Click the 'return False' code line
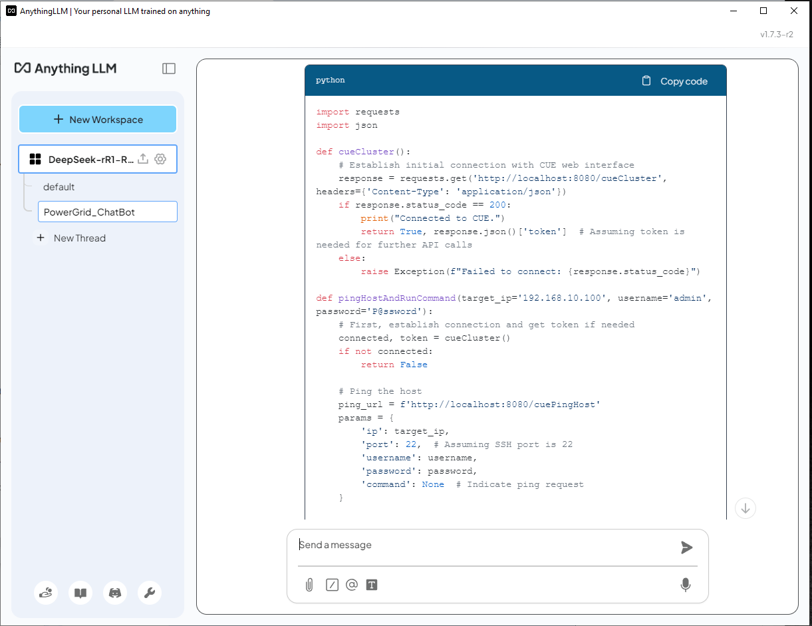This screenshot has width=812, height=626. pyautogui.click(x=394, y=365)
